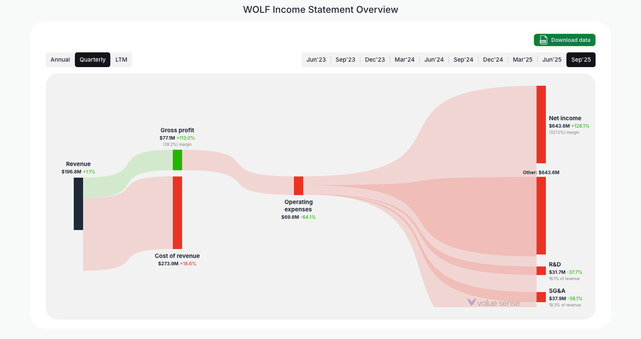This screenshot has width=641, height=339.
Task: Select the Sep'25 period tab
Action: pos(581,59)
